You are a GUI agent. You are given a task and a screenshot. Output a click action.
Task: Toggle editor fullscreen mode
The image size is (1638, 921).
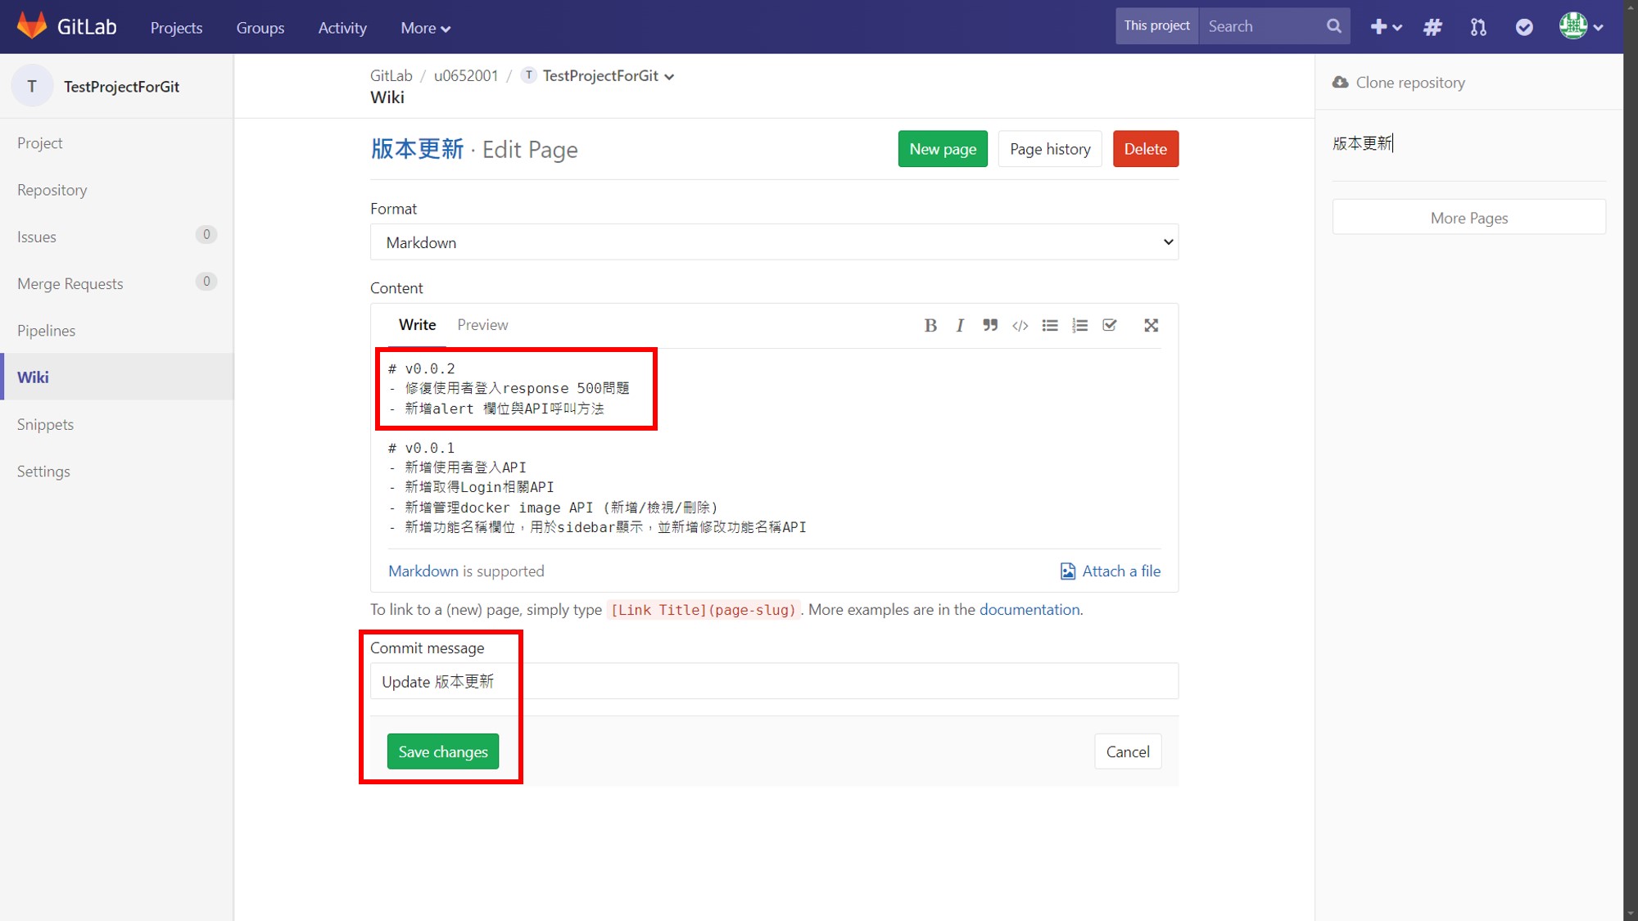coord(1151,325)
